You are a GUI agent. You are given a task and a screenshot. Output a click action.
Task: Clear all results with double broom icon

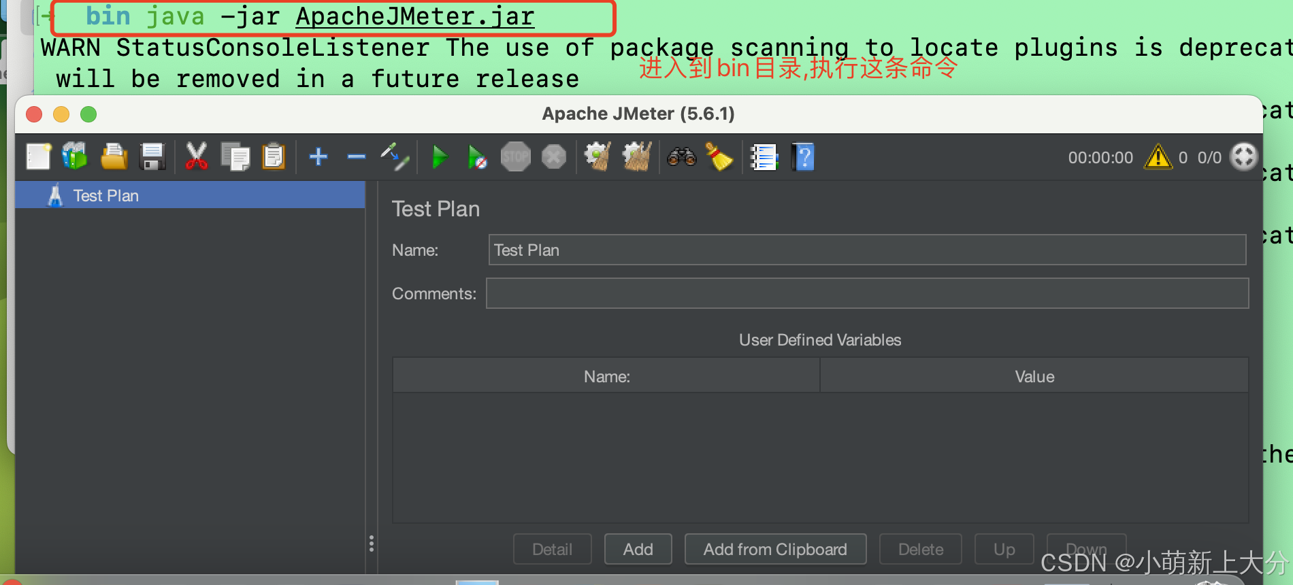[x=638, y=157]
